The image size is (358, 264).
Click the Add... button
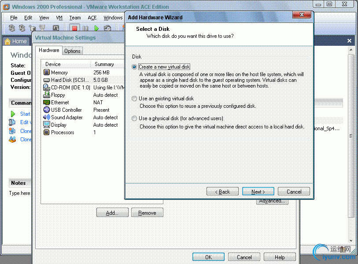[x=112, y=213]
